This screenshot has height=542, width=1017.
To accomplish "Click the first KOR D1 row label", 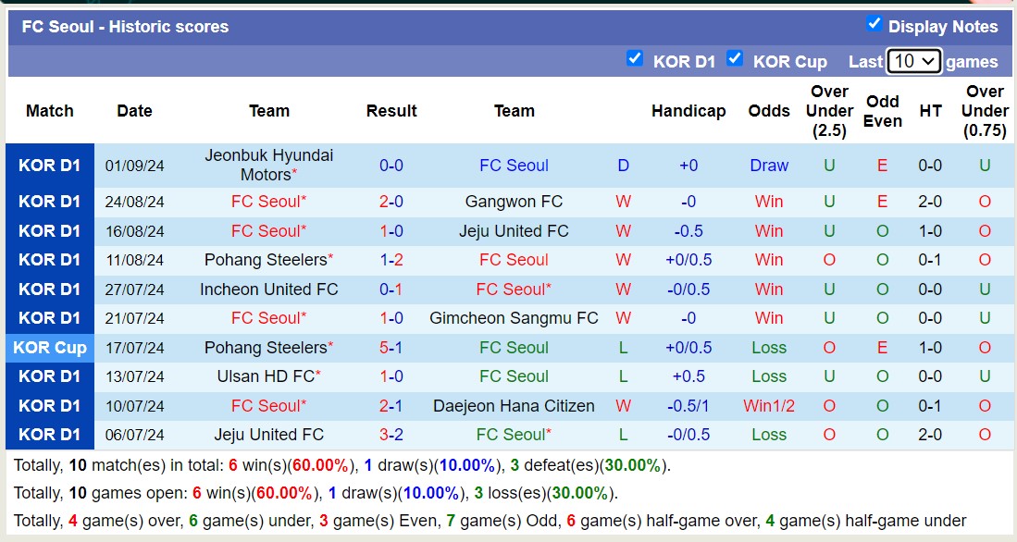I will point(50,165).
